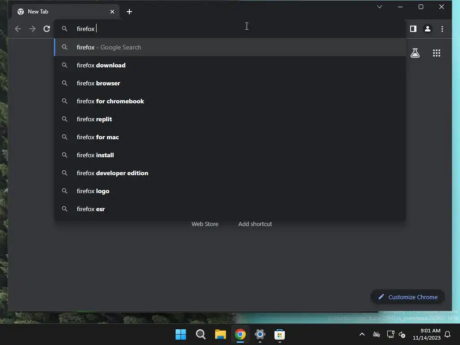Open the clock showing 9:01 AM
The height and width of the screenshot is (345, 460).
[427, 334]
